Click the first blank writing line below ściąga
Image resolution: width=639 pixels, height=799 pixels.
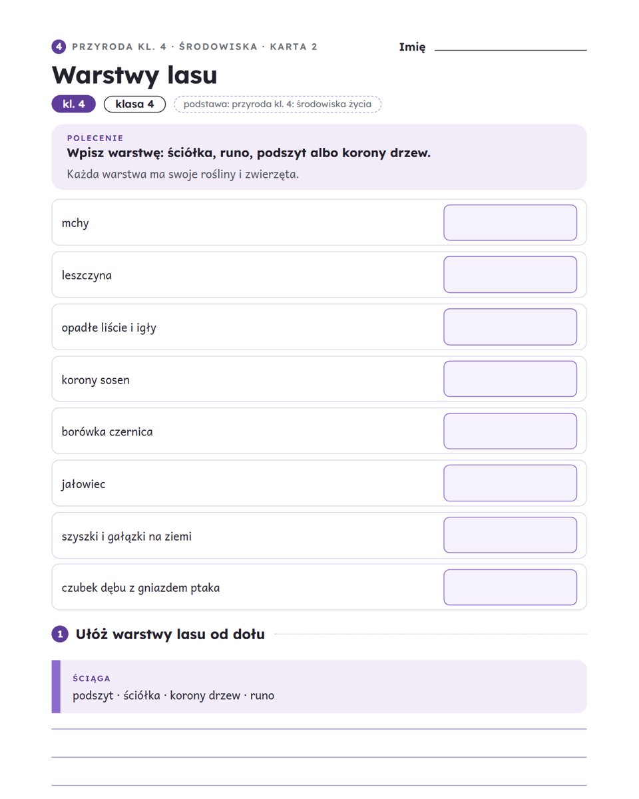tap(319, 729)
